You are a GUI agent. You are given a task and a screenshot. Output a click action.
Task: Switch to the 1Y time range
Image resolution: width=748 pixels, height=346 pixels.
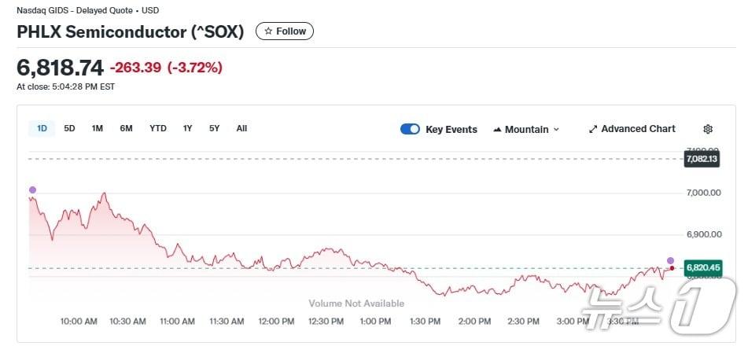coord(187,128)
